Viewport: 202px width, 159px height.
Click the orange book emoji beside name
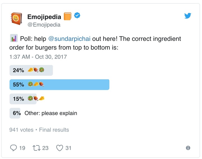pyautogui.click(x=68, y=16)
